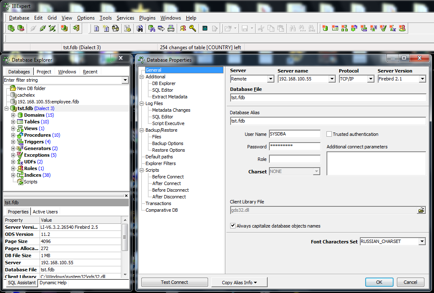The height and width of the screenshot is (293, 434).
Task: Click the New Domain toolbar icon
Action: coord(325,28)
